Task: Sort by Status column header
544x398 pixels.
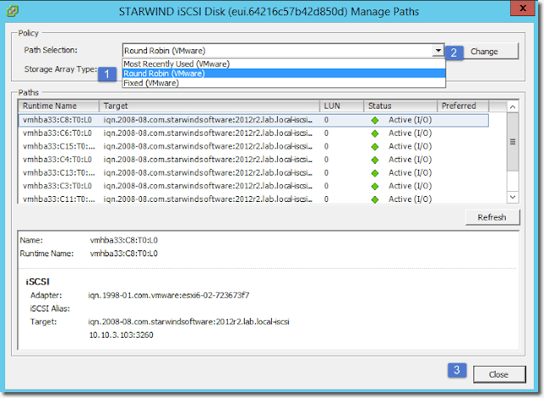Action: [400, 106]
